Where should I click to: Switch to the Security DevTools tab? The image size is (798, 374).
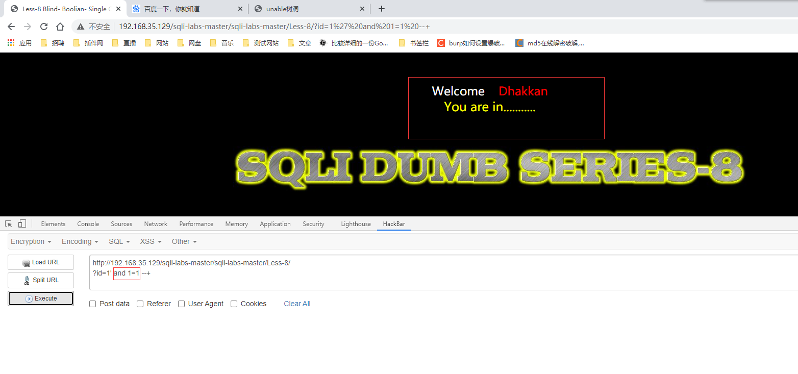point(313,224)
